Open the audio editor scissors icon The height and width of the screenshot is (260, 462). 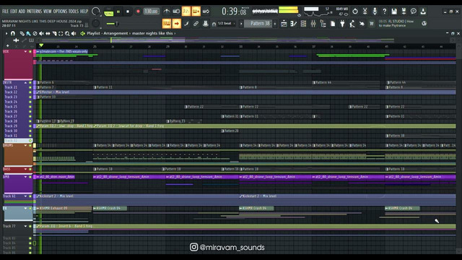[365, 12]
